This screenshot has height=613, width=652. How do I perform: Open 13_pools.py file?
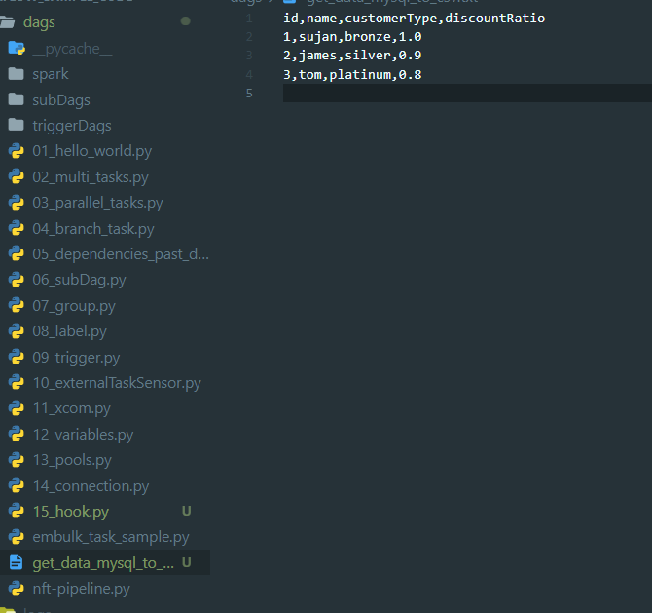point(72,460)
